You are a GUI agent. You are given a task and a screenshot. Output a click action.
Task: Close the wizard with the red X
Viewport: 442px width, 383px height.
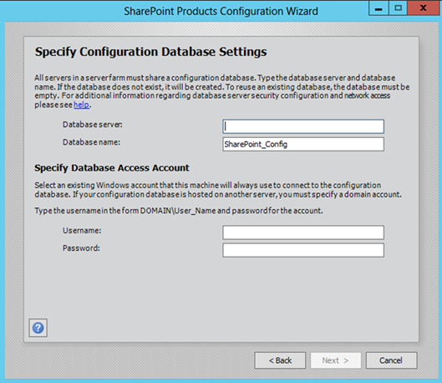(424, 8)
